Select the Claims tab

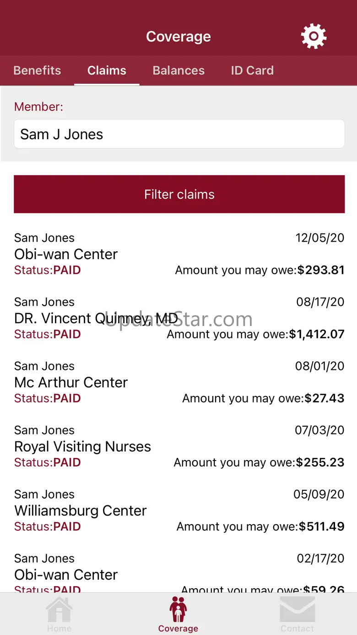(107, 71)
